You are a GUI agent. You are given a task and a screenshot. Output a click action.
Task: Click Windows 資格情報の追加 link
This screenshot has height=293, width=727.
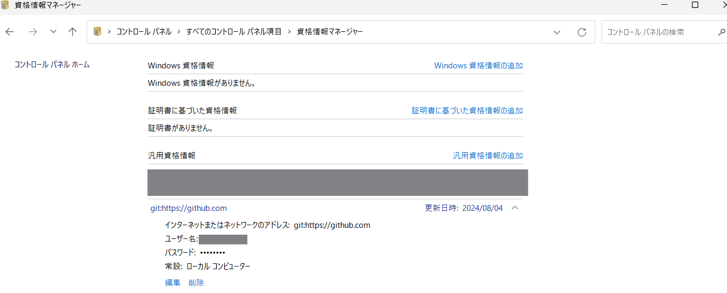click(x=478, y=66)
